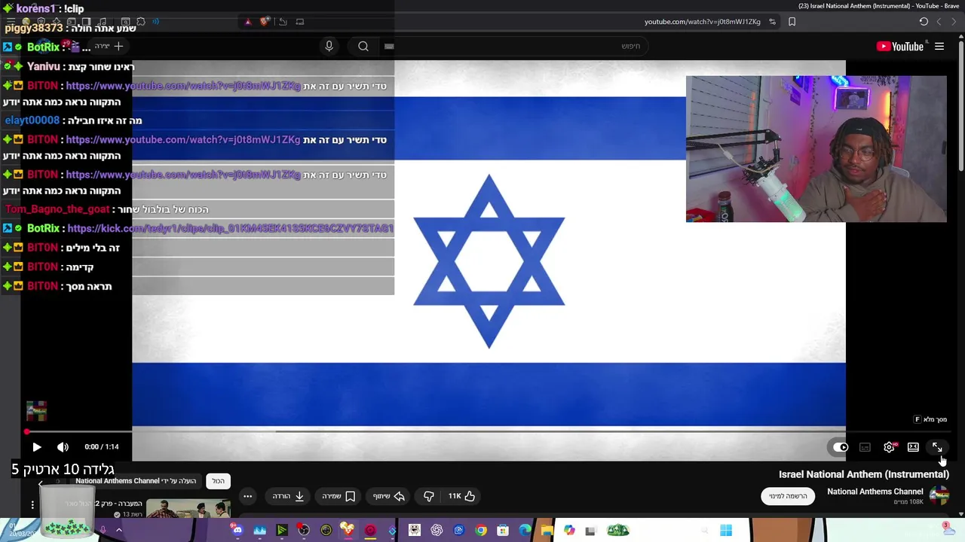This screenshot has width=965, height=542.
Task: Open Microsoft Store icon on taskbar
Action: 503,531
